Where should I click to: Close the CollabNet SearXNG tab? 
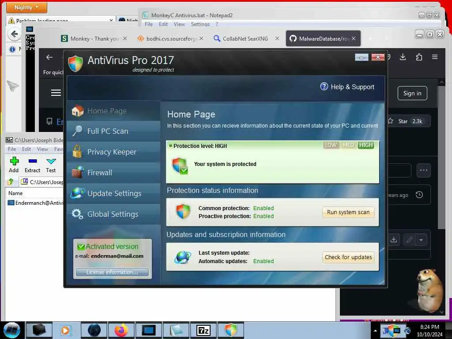[277, 38]
